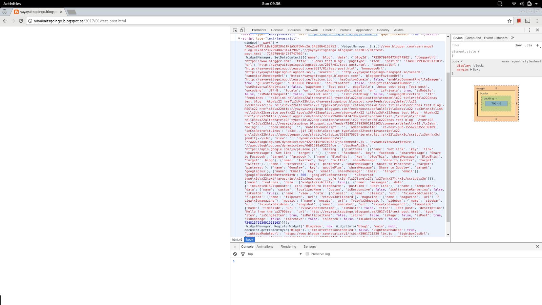Open the Animations drawer tab
Image resolution: width=542 pixels, height=305 pixels.
coord(265,247)
